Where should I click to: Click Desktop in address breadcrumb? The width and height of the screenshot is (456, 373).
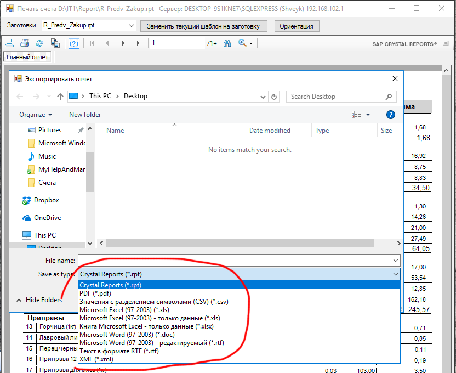coord(135,96)
